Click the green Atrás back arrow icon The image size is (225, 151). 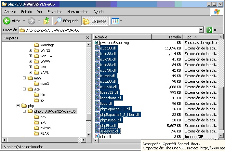(7, 21)
